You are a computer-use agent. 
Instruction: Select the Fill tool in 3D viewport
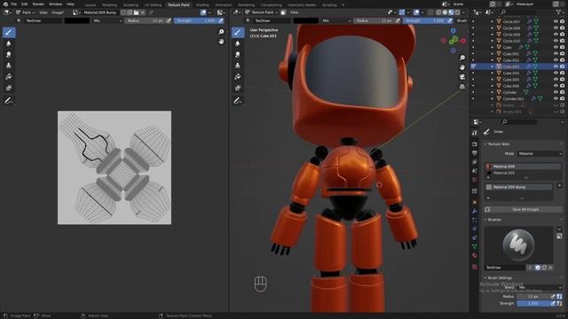pyautogui.click(x=238, y=77)
